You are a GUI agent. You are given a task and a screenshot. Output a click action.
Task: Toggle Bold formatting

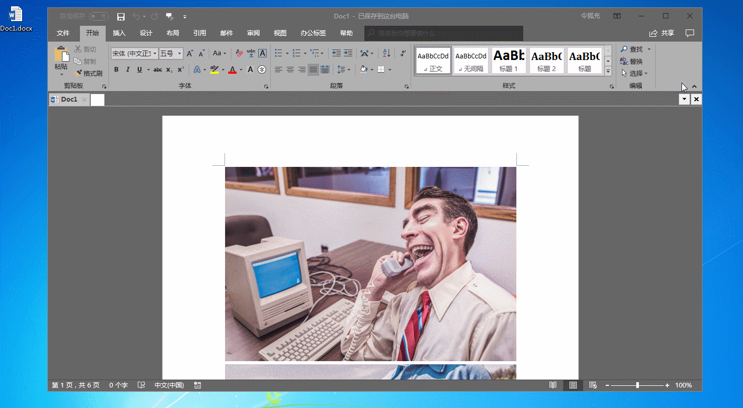116,69
